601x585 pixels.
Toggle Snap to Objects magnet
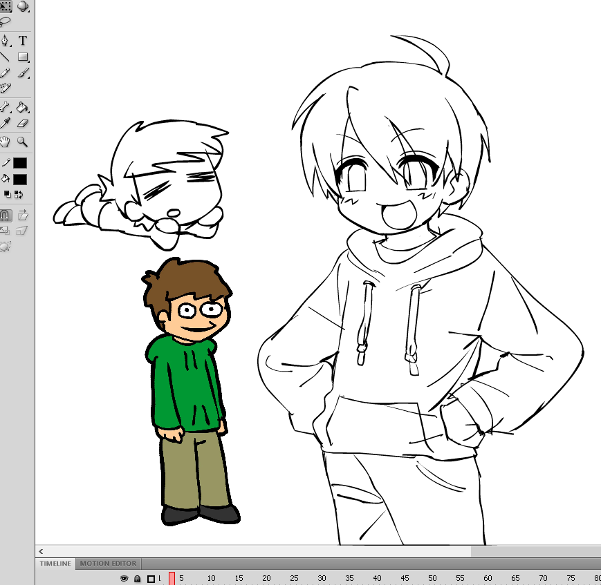coord(6,215)
